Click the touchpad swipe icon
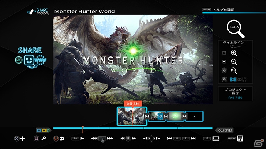Image resolution: width=266 pixels, height=149 pixels. (x=102, y=139)
